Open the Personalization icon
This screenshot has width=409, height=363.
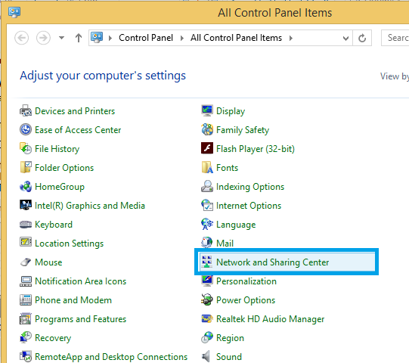point(207,281)
